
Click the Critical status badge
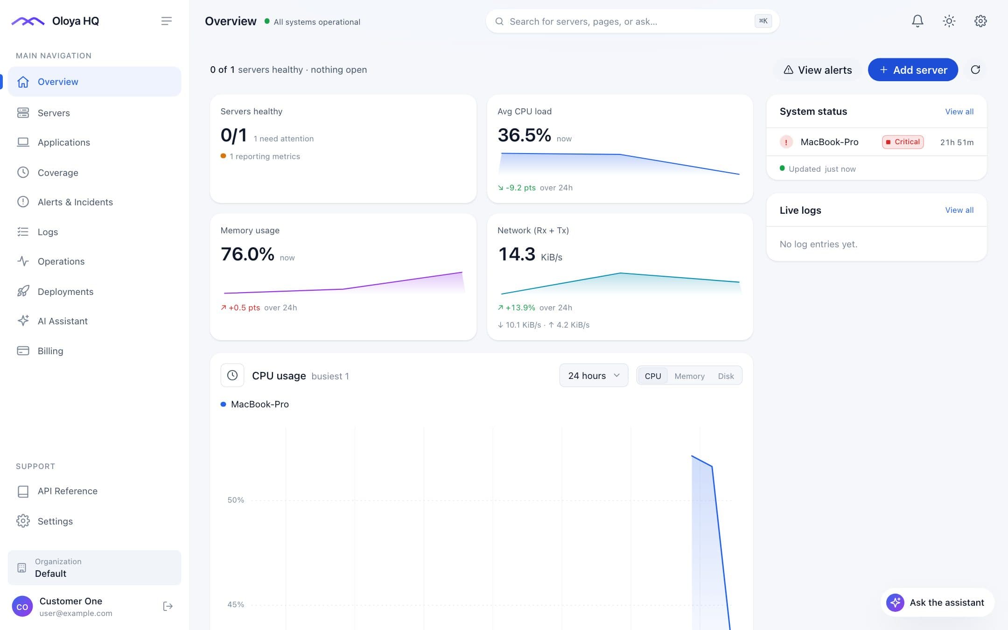click(x=903, y=142)
